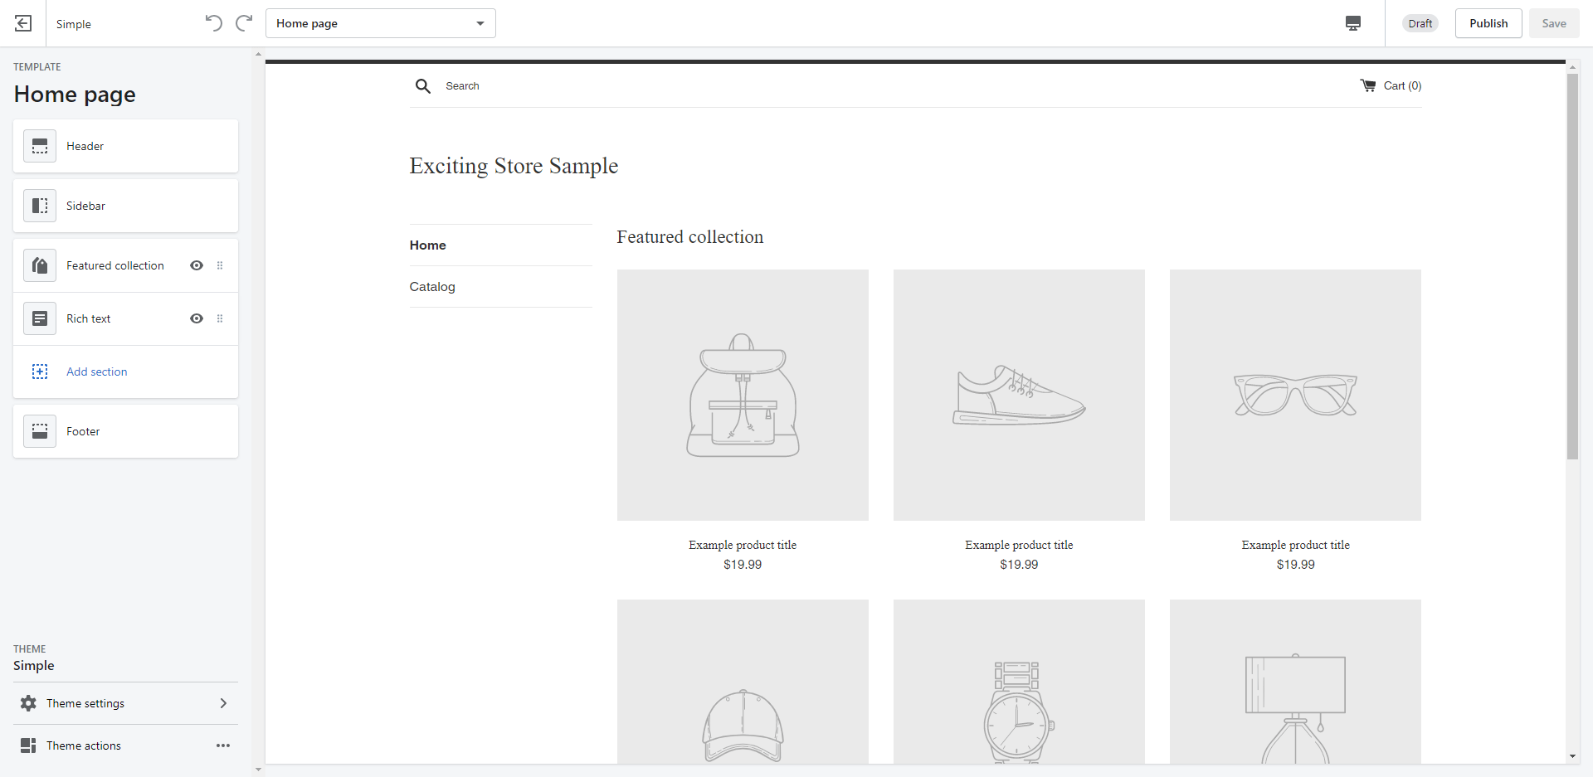Select the Featured collection section icon
This screenshot has height=777, width=1593.
tap(39, 265)
